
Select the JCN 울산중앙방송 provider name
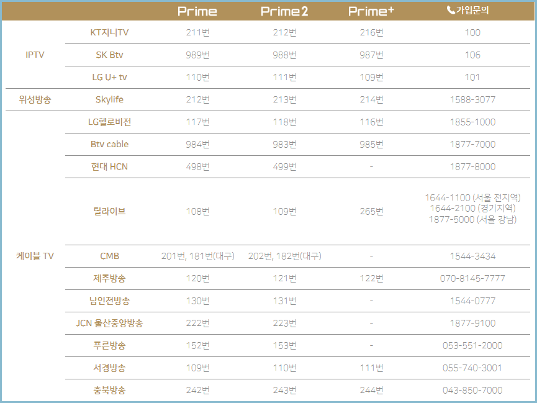110,323
